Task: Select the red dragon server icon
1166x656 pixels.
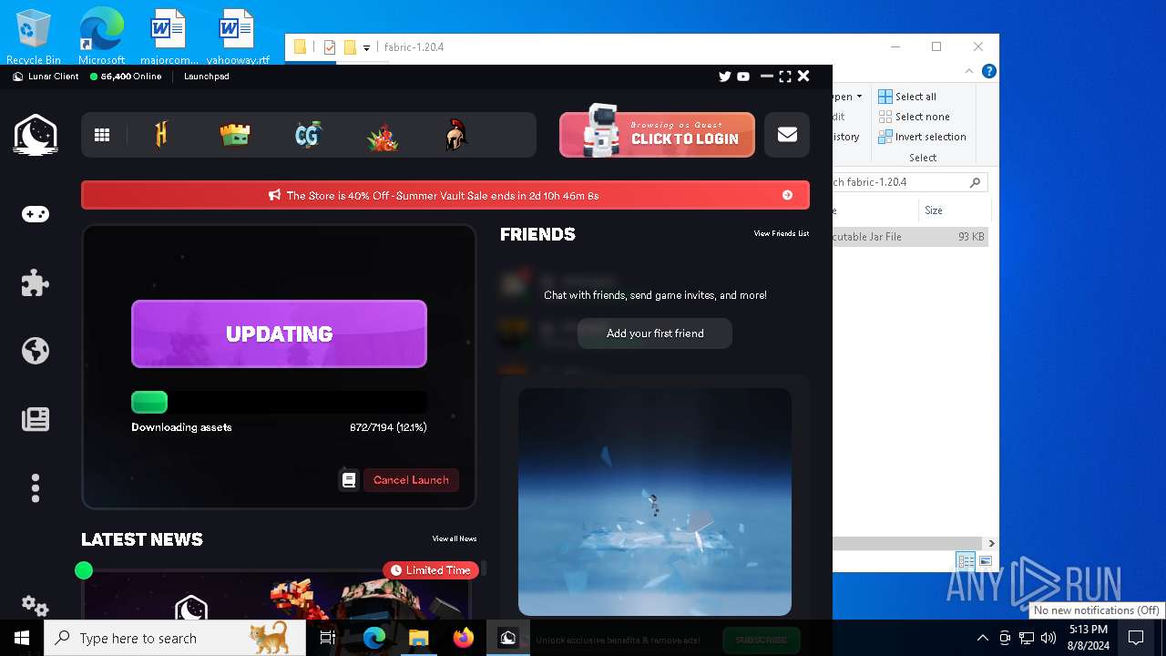Action: [x=383, y=136]
